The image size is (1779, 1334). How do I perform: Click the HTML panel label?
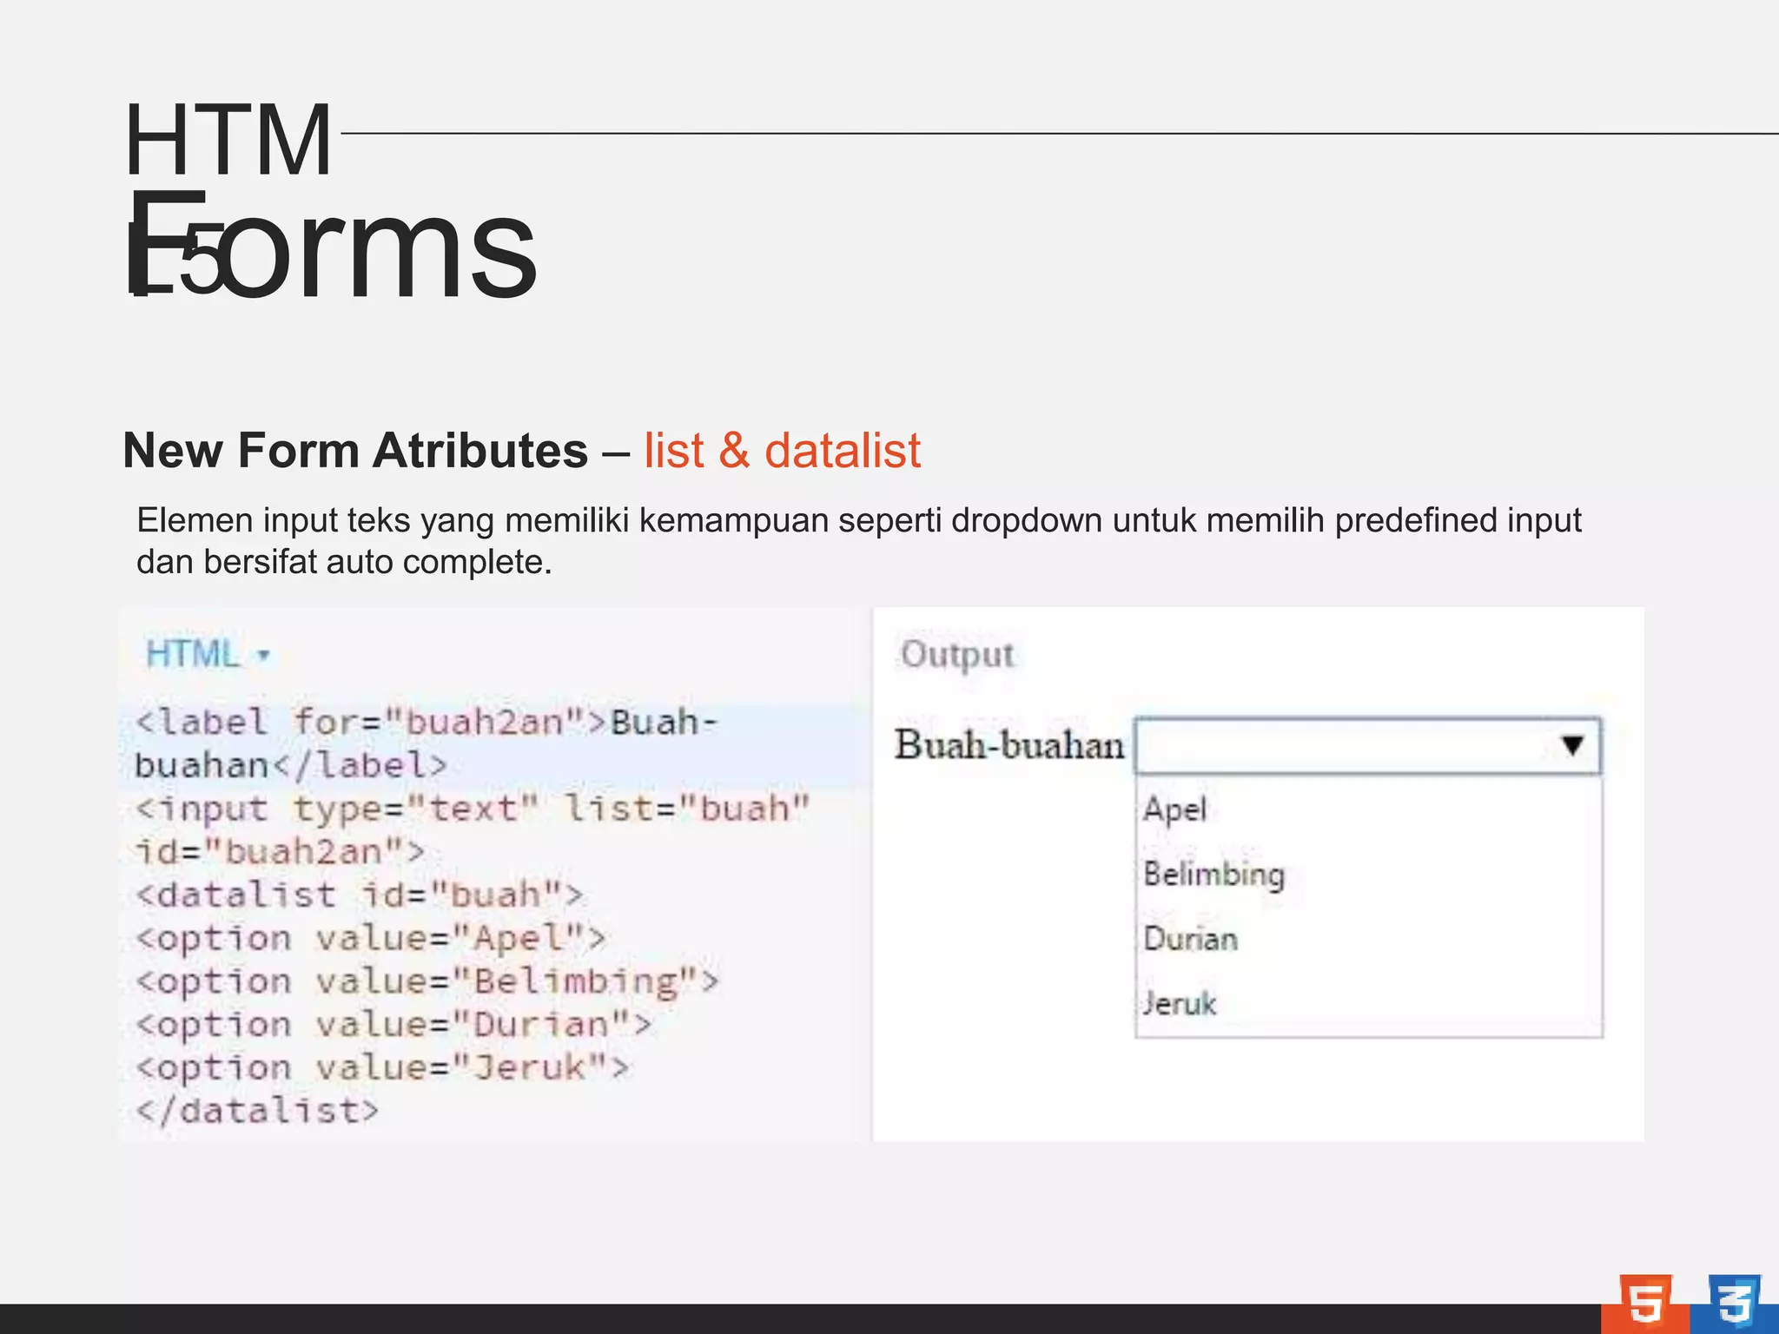click(x=192, y=654)
